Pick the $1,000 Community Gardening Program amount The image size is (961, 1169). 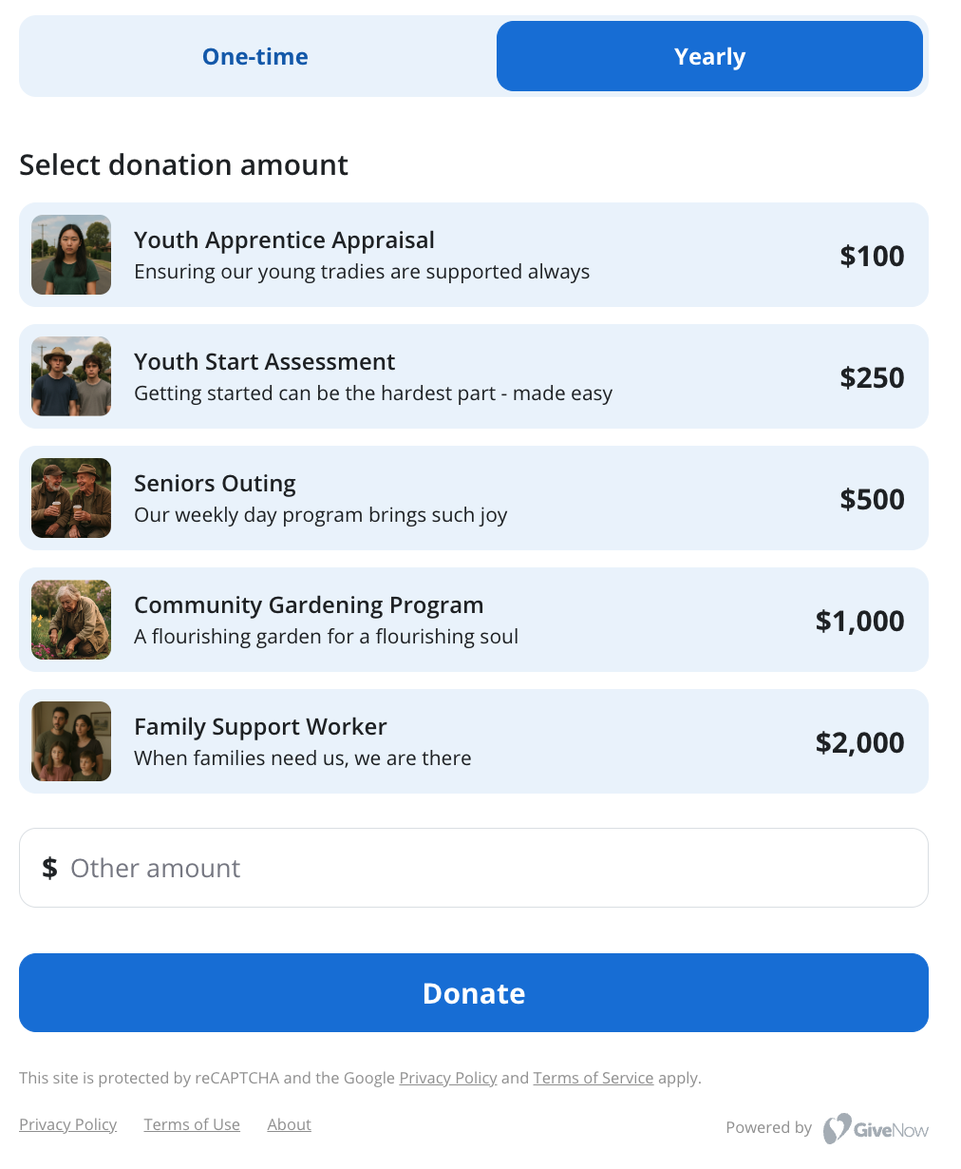(x=474, y=620)
